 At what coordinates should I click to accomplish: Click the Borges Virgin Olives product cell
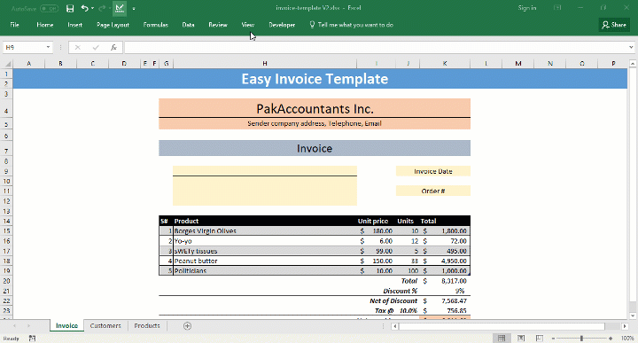(265, 230)
